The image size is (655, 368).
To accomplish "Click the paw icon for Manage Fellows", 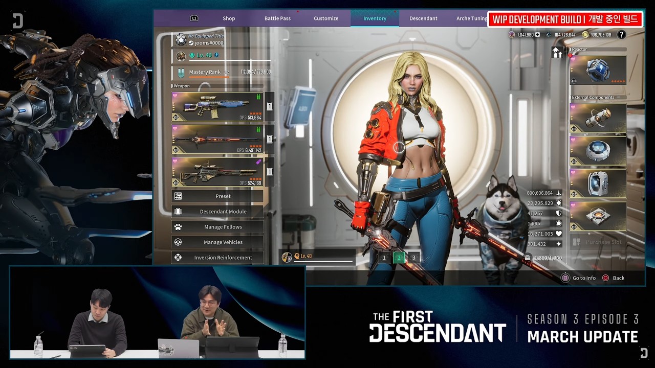I will coord(179,226).
